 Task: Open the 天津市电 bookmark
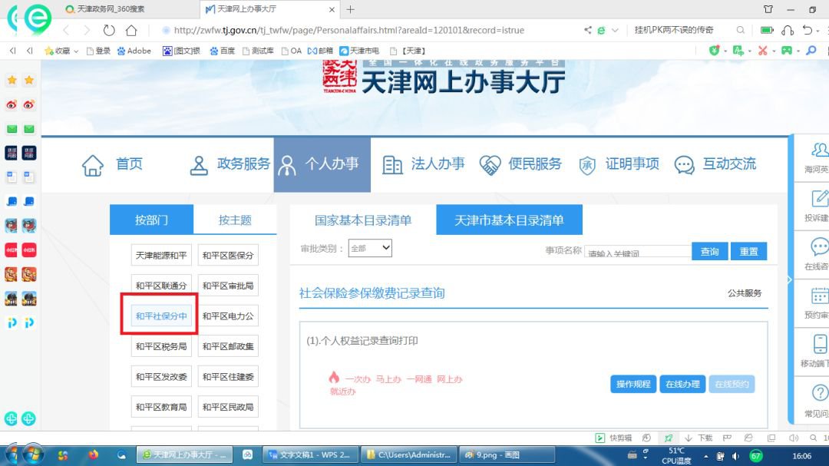359,51
